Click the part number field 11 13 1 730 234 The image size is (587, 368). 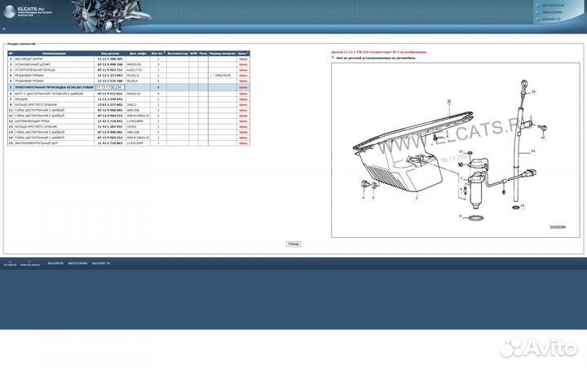109,88
